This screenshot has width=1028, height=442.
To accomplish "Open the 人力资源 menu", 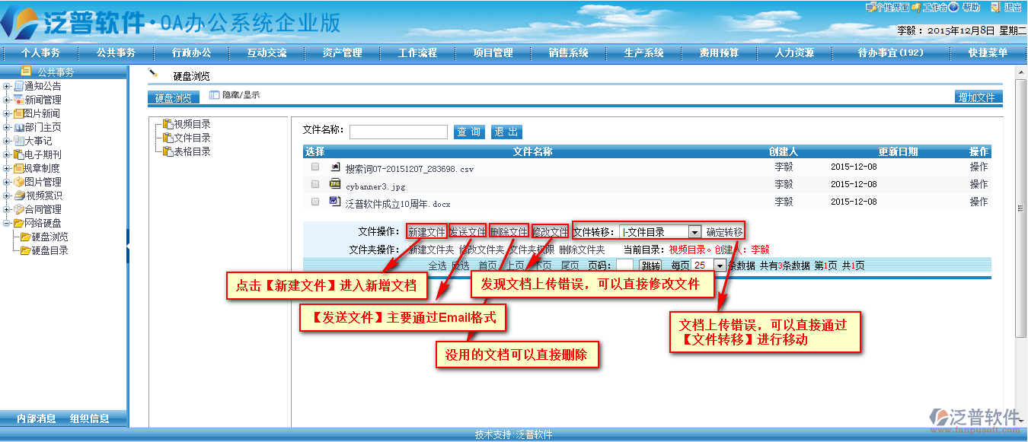I will tap(794, 52).
